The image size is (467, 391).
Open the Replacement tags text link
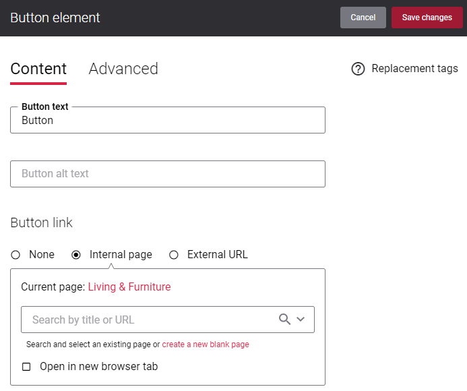414,69
